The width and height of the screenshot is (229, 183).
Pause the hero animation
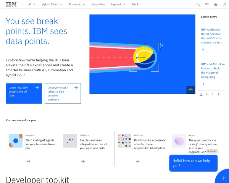(x=191, y=89)
